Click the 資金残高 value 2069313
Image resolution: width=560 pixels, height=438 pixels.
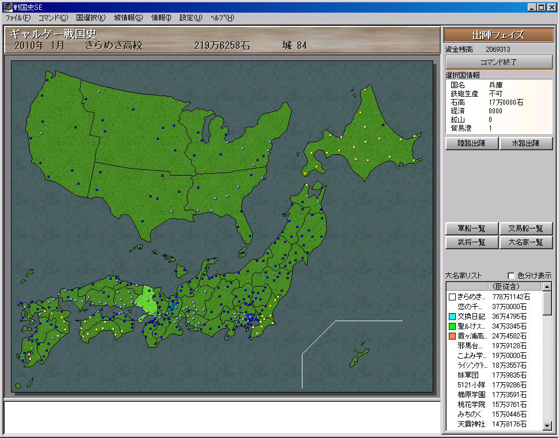(x=498, y=49)
